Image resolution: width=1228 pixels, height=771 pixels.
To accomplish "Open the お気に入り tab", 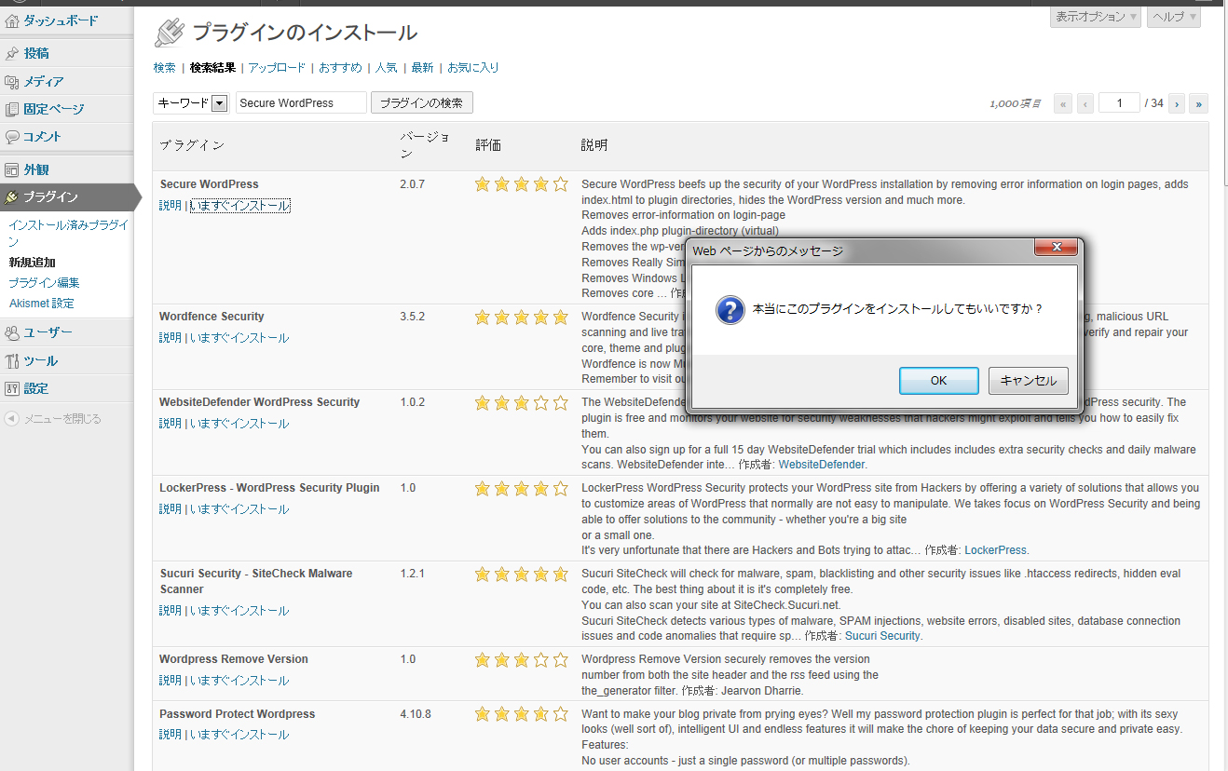I will [x=473, y=67].
